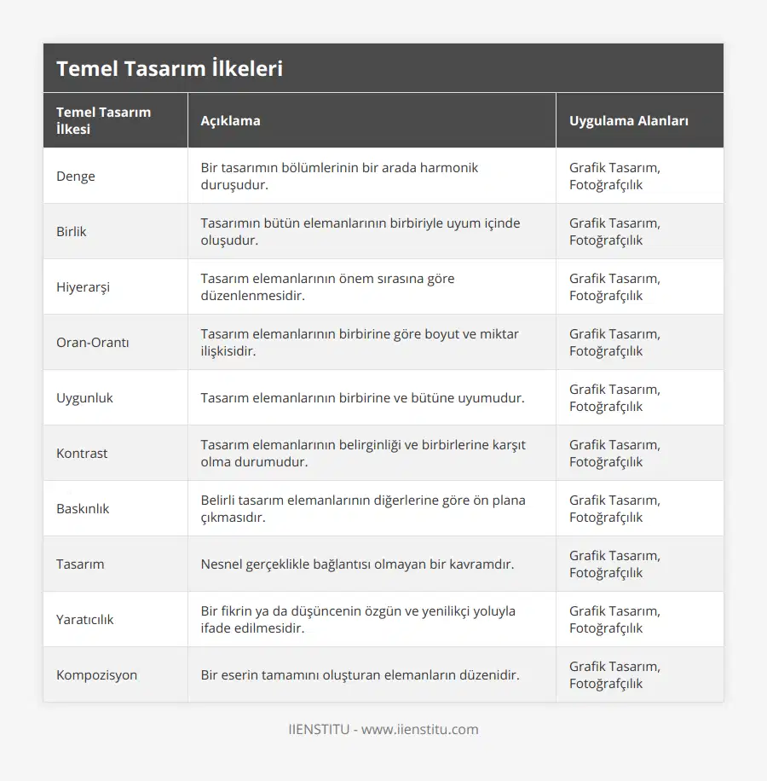Click the Kompozisyon description about elemanların düzeni
Screen dimensions: 767x781
(x=360, y=675)
